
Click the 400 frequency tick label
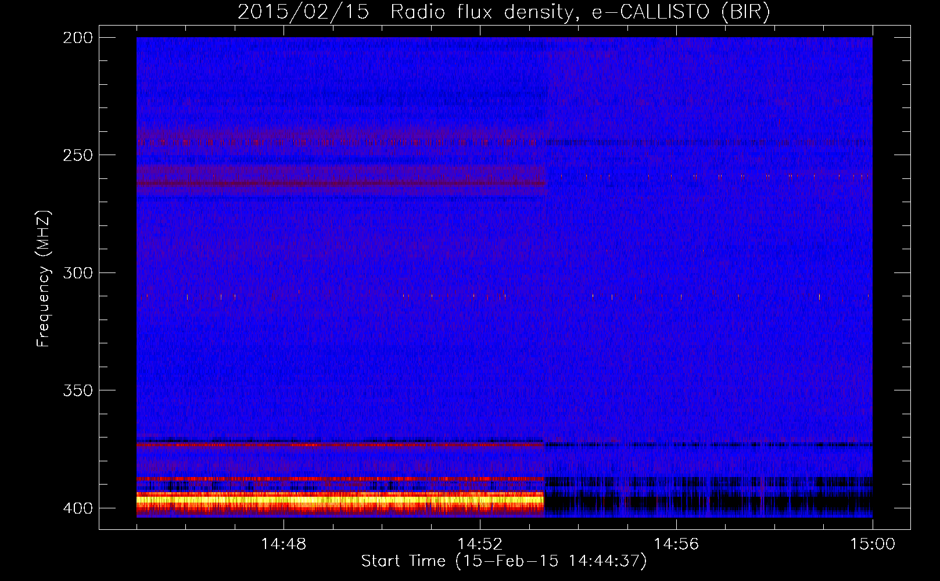pos(77,508)
